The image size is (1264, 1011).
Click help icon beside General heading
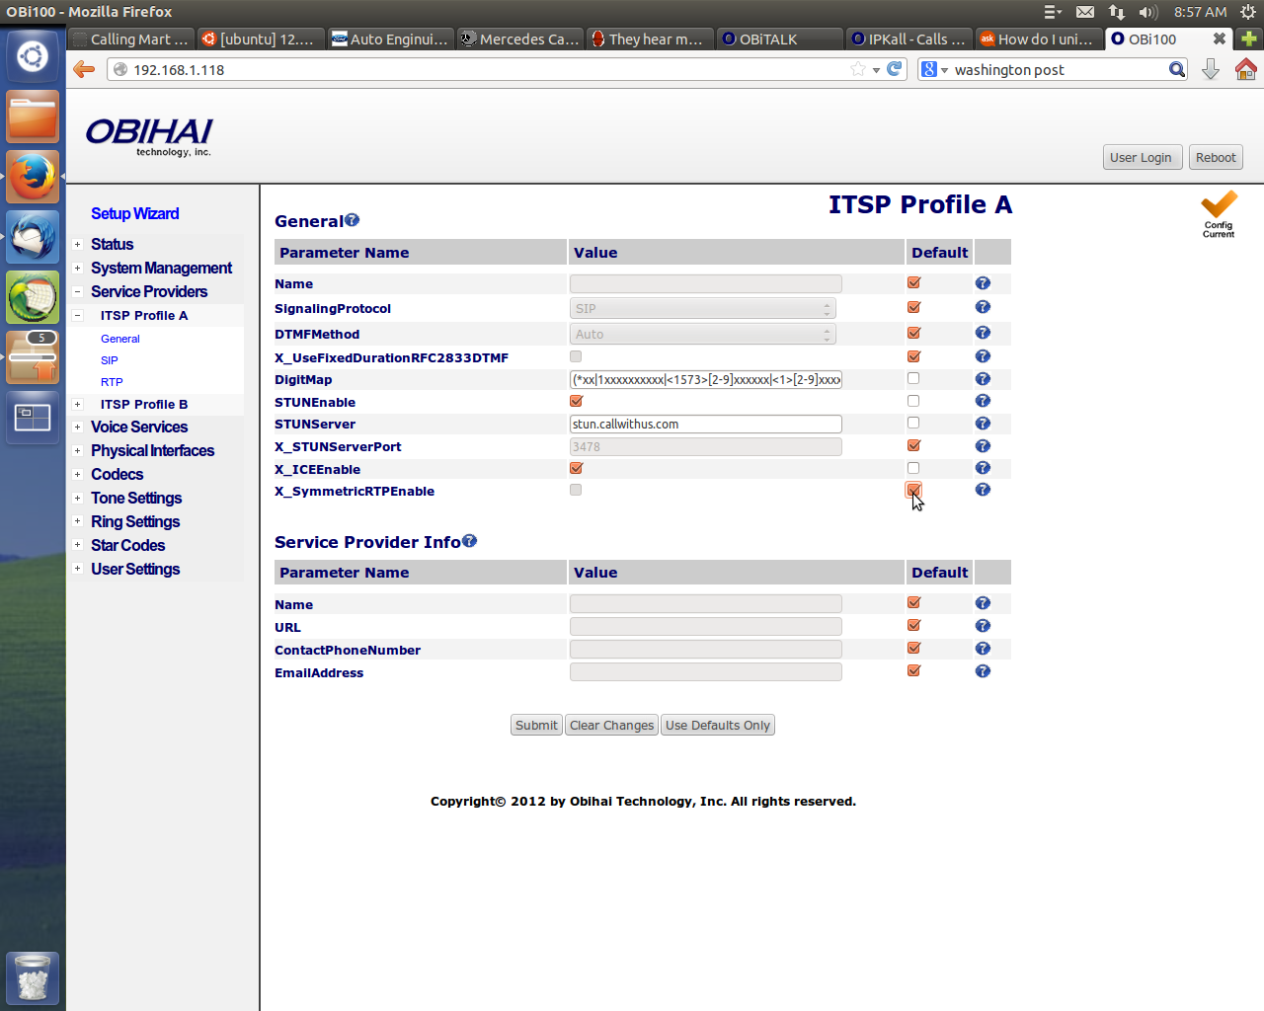pyautogui.click(x=353, y=220)
